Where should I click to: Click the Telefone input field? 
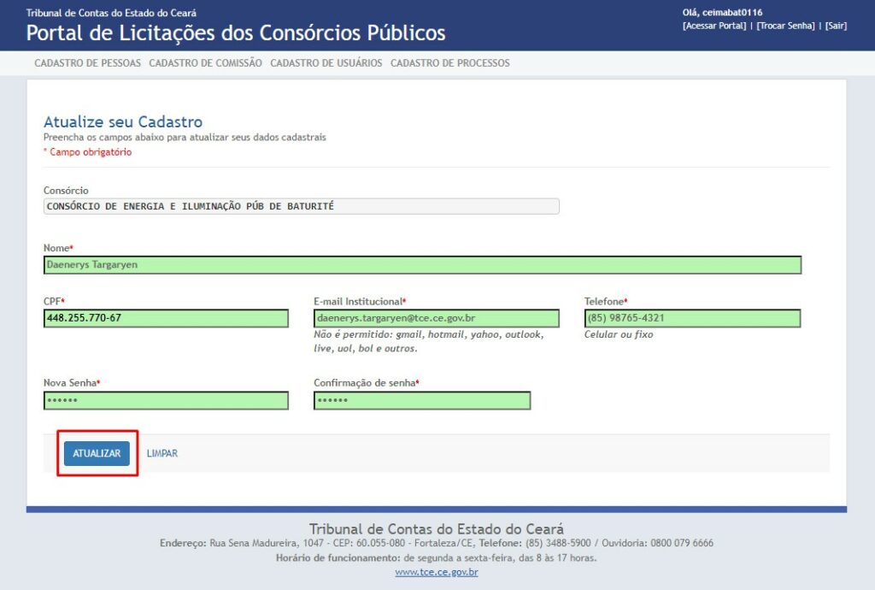pyautogui.click(x=692, y=318)
